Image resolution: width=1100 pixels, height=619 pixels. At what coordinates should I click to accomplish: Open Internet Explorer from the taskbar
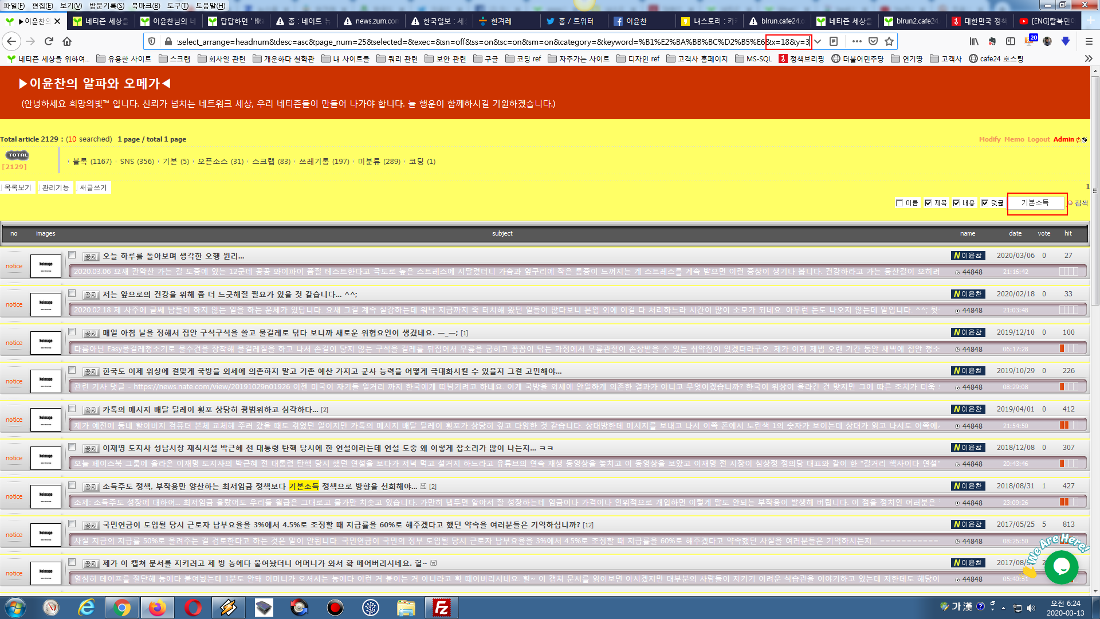[x=86, y=608]
